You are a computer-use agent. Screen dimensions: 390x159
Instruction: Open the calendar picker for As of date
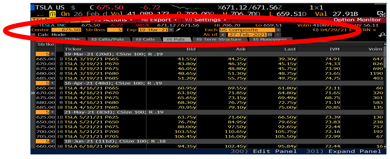pyautogui.click(x=270, y=35)
